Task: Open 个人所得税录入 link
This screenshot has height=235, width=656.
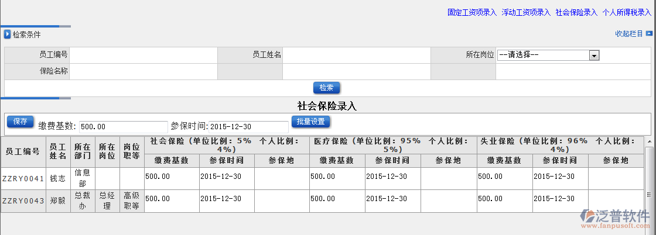Action: click(x=627, y=12)
